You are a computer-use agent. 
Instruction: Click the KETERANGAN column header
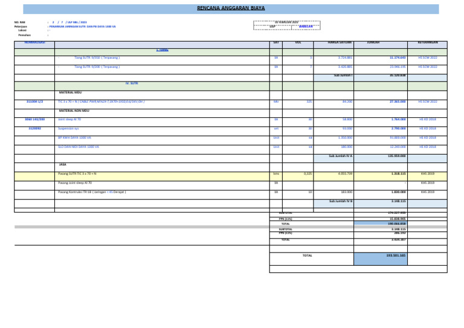tap(427, 43)
